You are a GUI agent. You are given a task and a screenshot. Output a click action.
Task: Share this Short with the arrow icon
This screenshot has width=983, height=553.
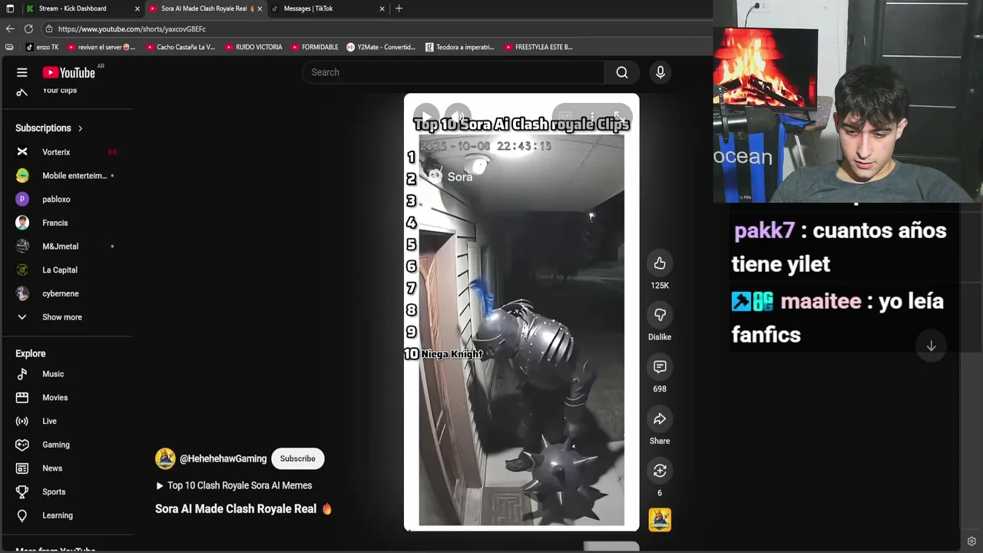[660, 419]
